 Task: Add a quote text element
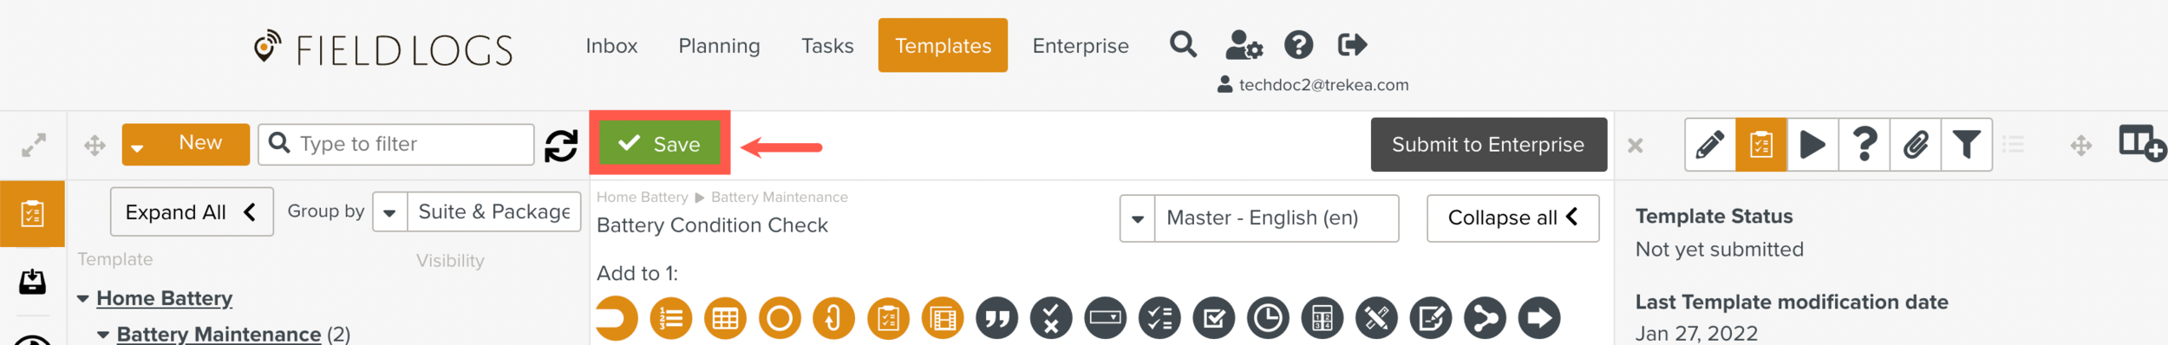(996, 319)
